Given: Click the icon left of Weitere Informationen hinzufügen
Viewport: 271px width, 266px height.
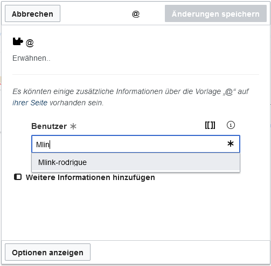Looking at the screenshot, I should point(18,177).
